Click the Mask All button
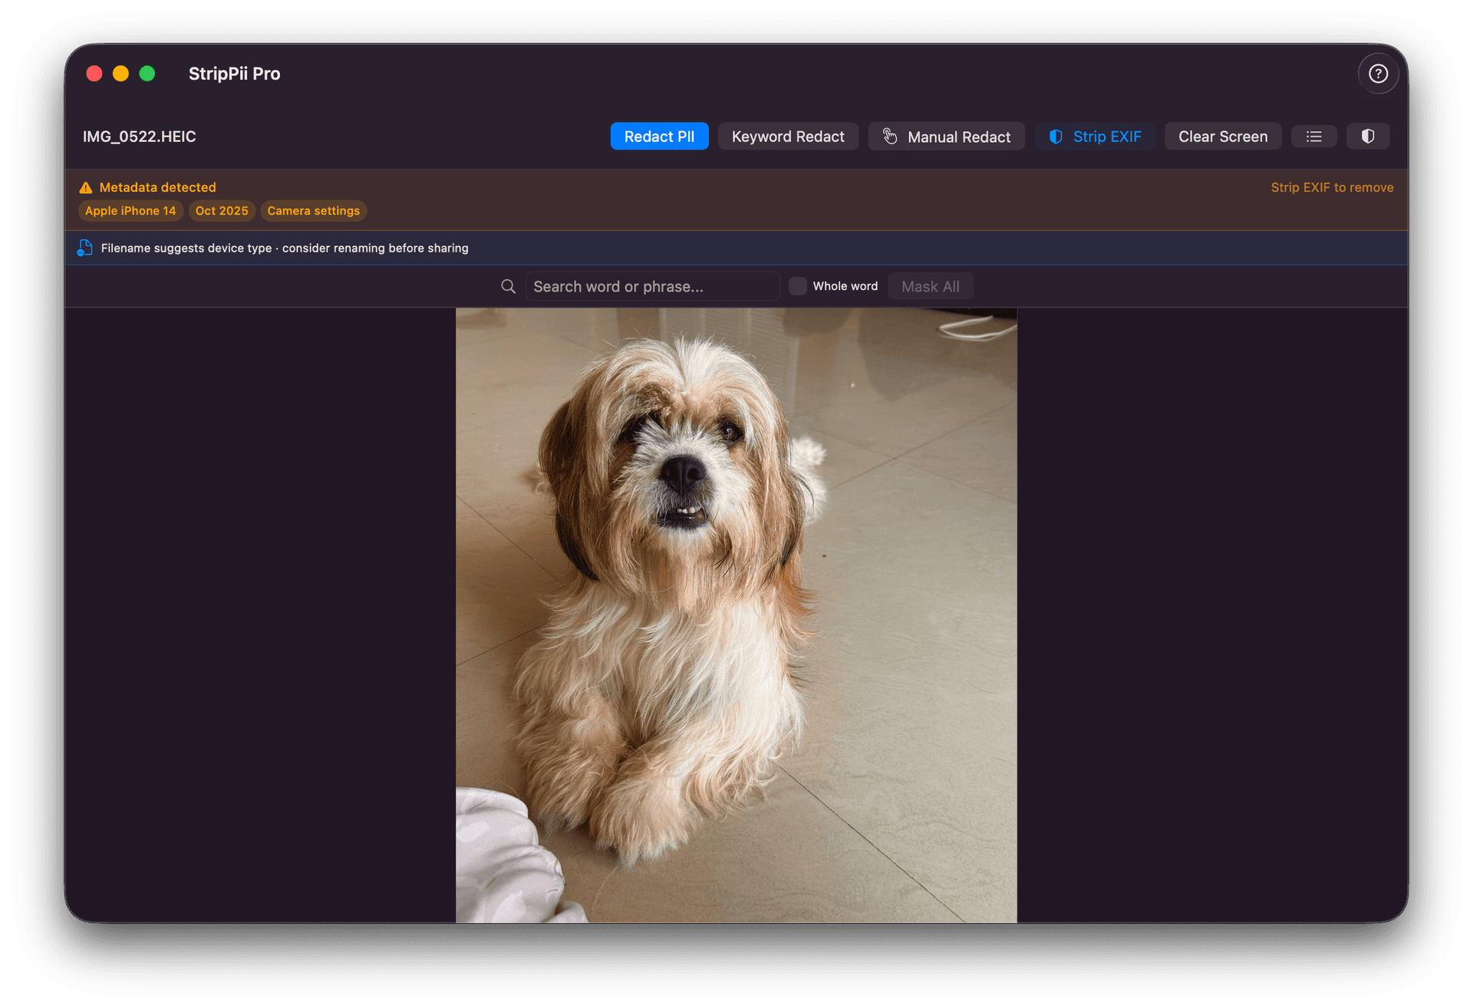Screen dimensions: 1473x1008 tap(930, 286)
